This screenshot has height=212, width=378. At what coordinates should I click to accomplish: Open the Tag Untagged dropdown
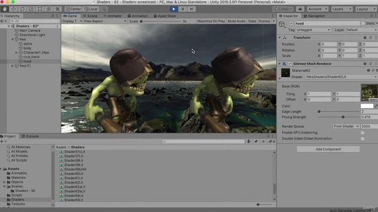(313, 30)
